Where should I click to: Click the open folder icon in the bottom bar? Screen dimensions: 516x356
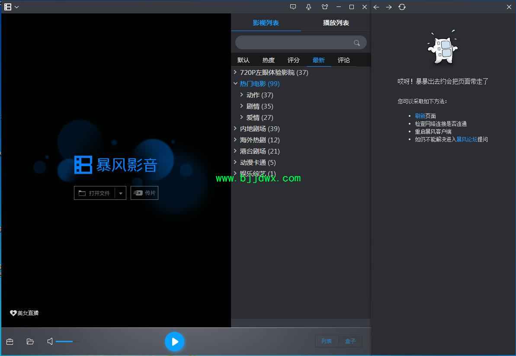[x=30, y=342]
